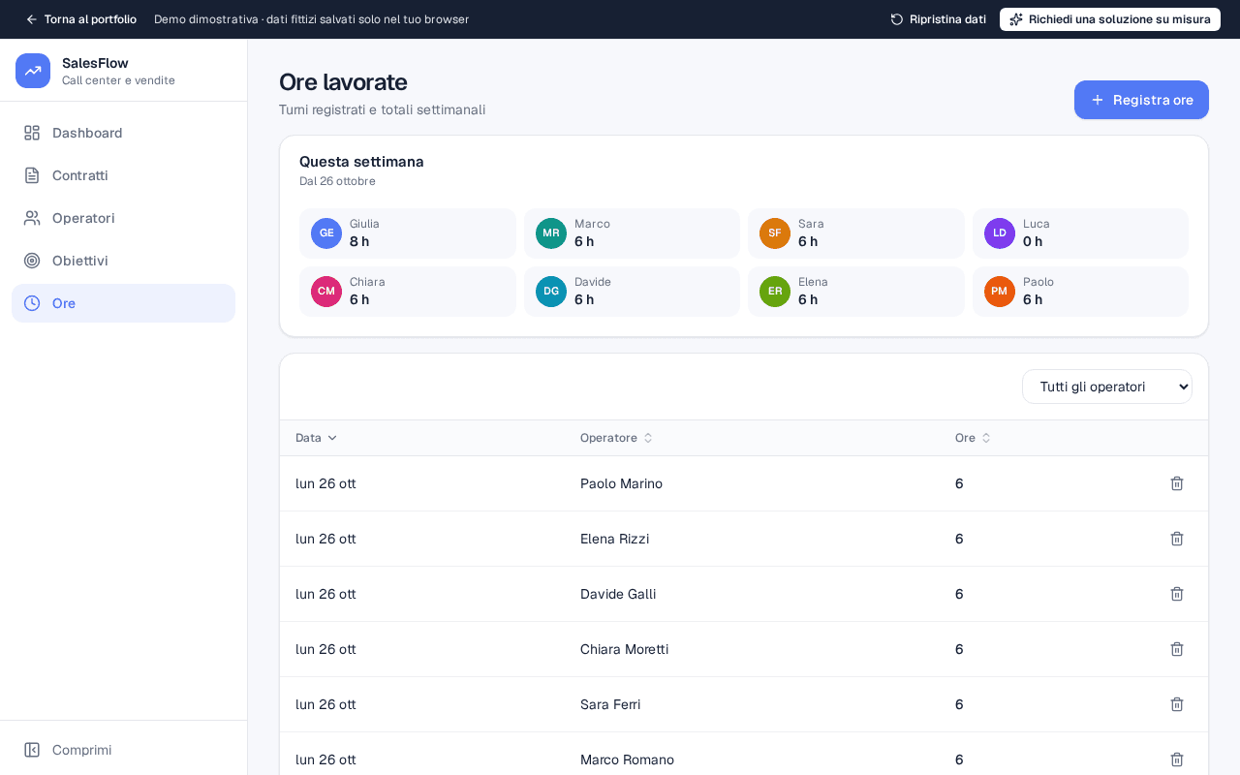Delete the Sara Ferri hours row
Screen dimensions: 1240x775
pyautogui.click(x=1177, y=704)
